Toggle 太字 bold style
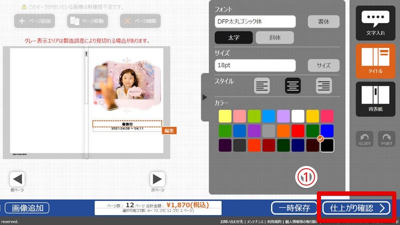The height and width of the screenshot is (225, 400). click(233, 38)
